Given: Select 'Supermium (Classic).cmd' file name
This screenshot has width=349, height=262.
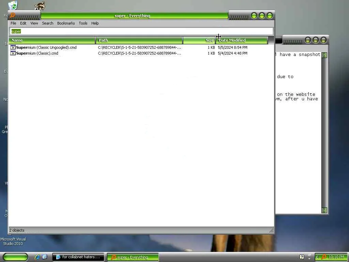Looking at the screenshot, I should 37,53.
